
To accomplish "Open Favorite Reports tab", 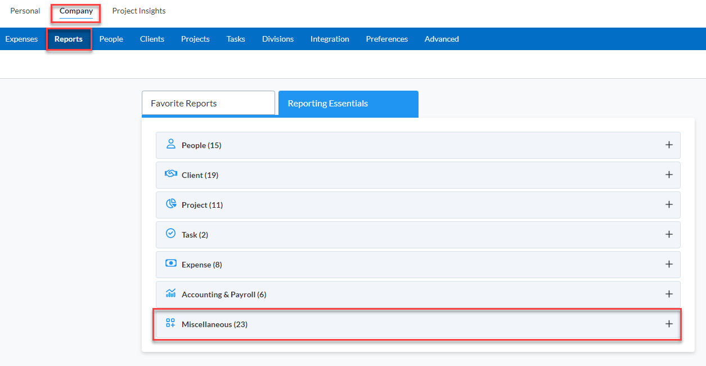I will 208,103.
